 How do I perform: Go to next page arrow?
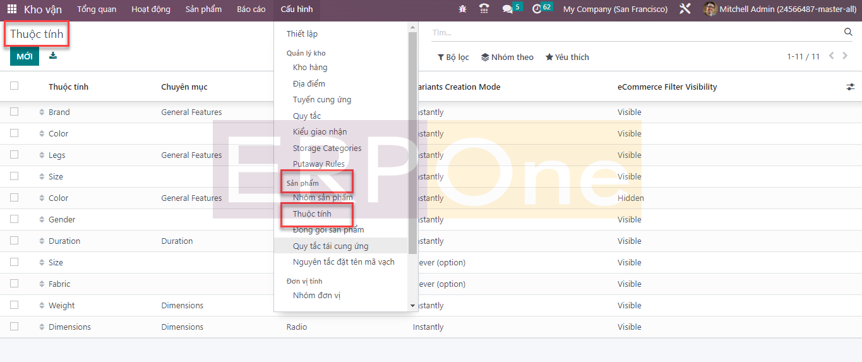pos(845,56)
